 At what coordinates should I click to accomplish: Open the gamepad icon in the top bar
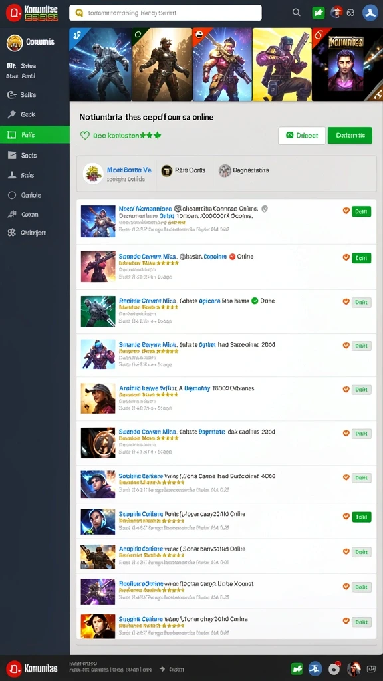pyautogui.click(x=351, y=13)
